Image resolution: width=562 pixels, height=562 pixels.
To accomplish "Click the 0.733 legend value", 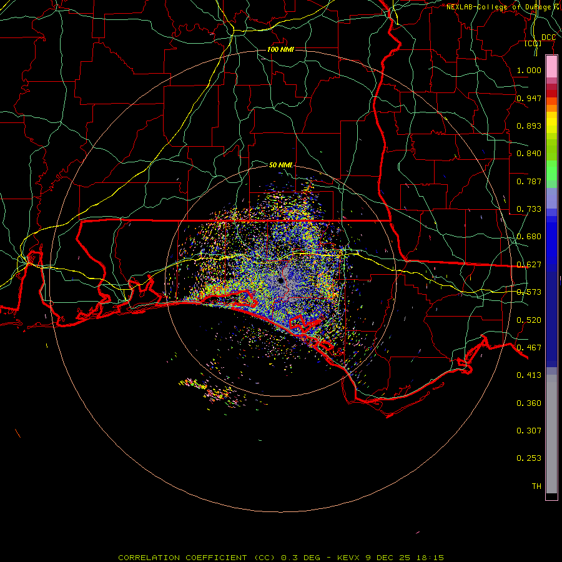I will (529, 209).
